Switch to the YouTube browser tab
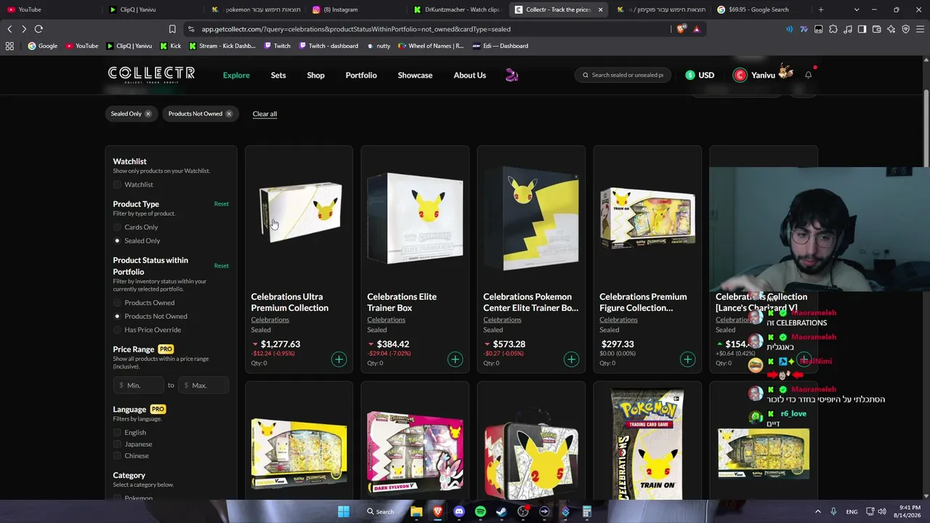930x523 pixels. pyautogui.click(x=49, y=9)
